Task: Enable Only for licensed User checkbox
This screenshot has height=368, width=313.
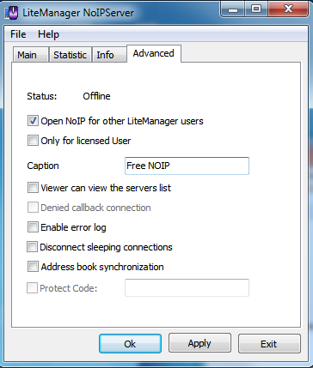Action: tap(33, 141)
